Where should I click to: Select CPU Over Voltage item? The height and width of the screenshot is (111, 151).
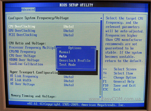[22, 56]
